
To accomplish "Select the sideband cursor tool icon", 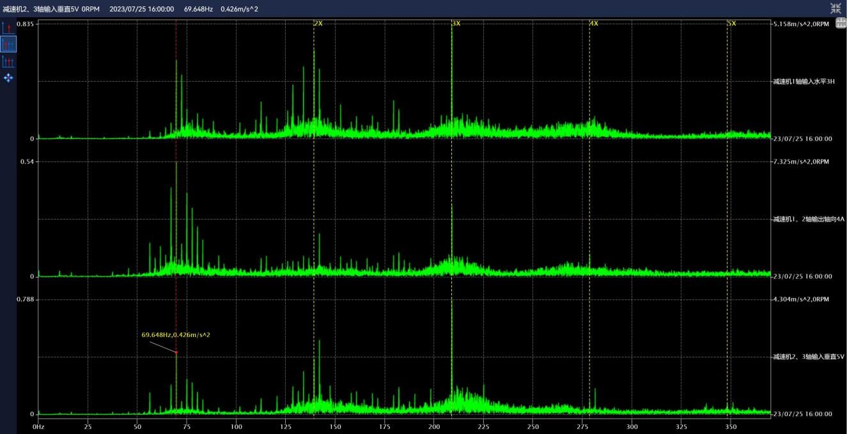I will coord(8,61).
